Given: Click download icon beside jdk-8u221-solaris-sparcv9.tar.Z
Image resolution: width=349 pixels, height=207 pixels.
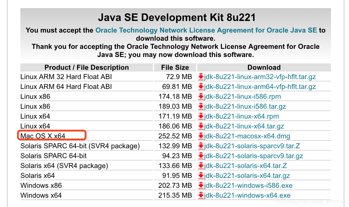Looking at the screenshot, I should [x=201, y=146].
